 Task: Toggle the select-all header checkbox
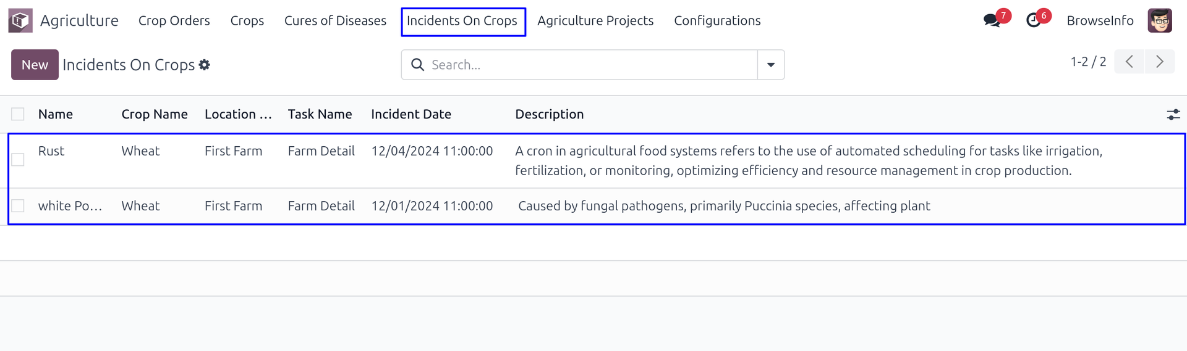[18, 114]
